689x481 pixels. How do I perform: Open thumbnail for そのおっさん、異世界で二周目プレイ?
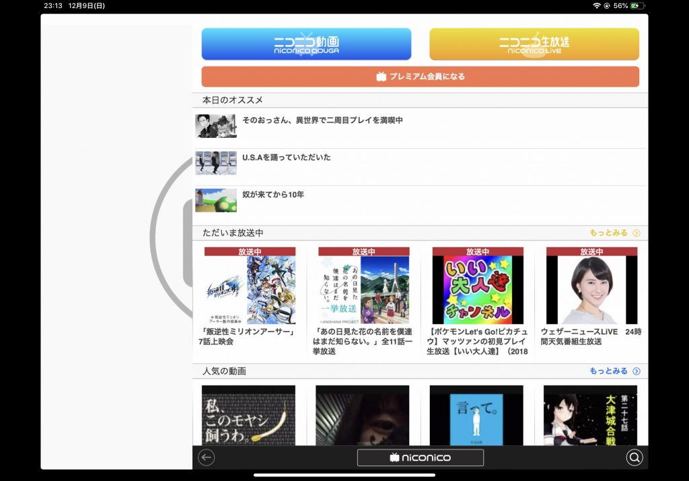pos(216,126)
